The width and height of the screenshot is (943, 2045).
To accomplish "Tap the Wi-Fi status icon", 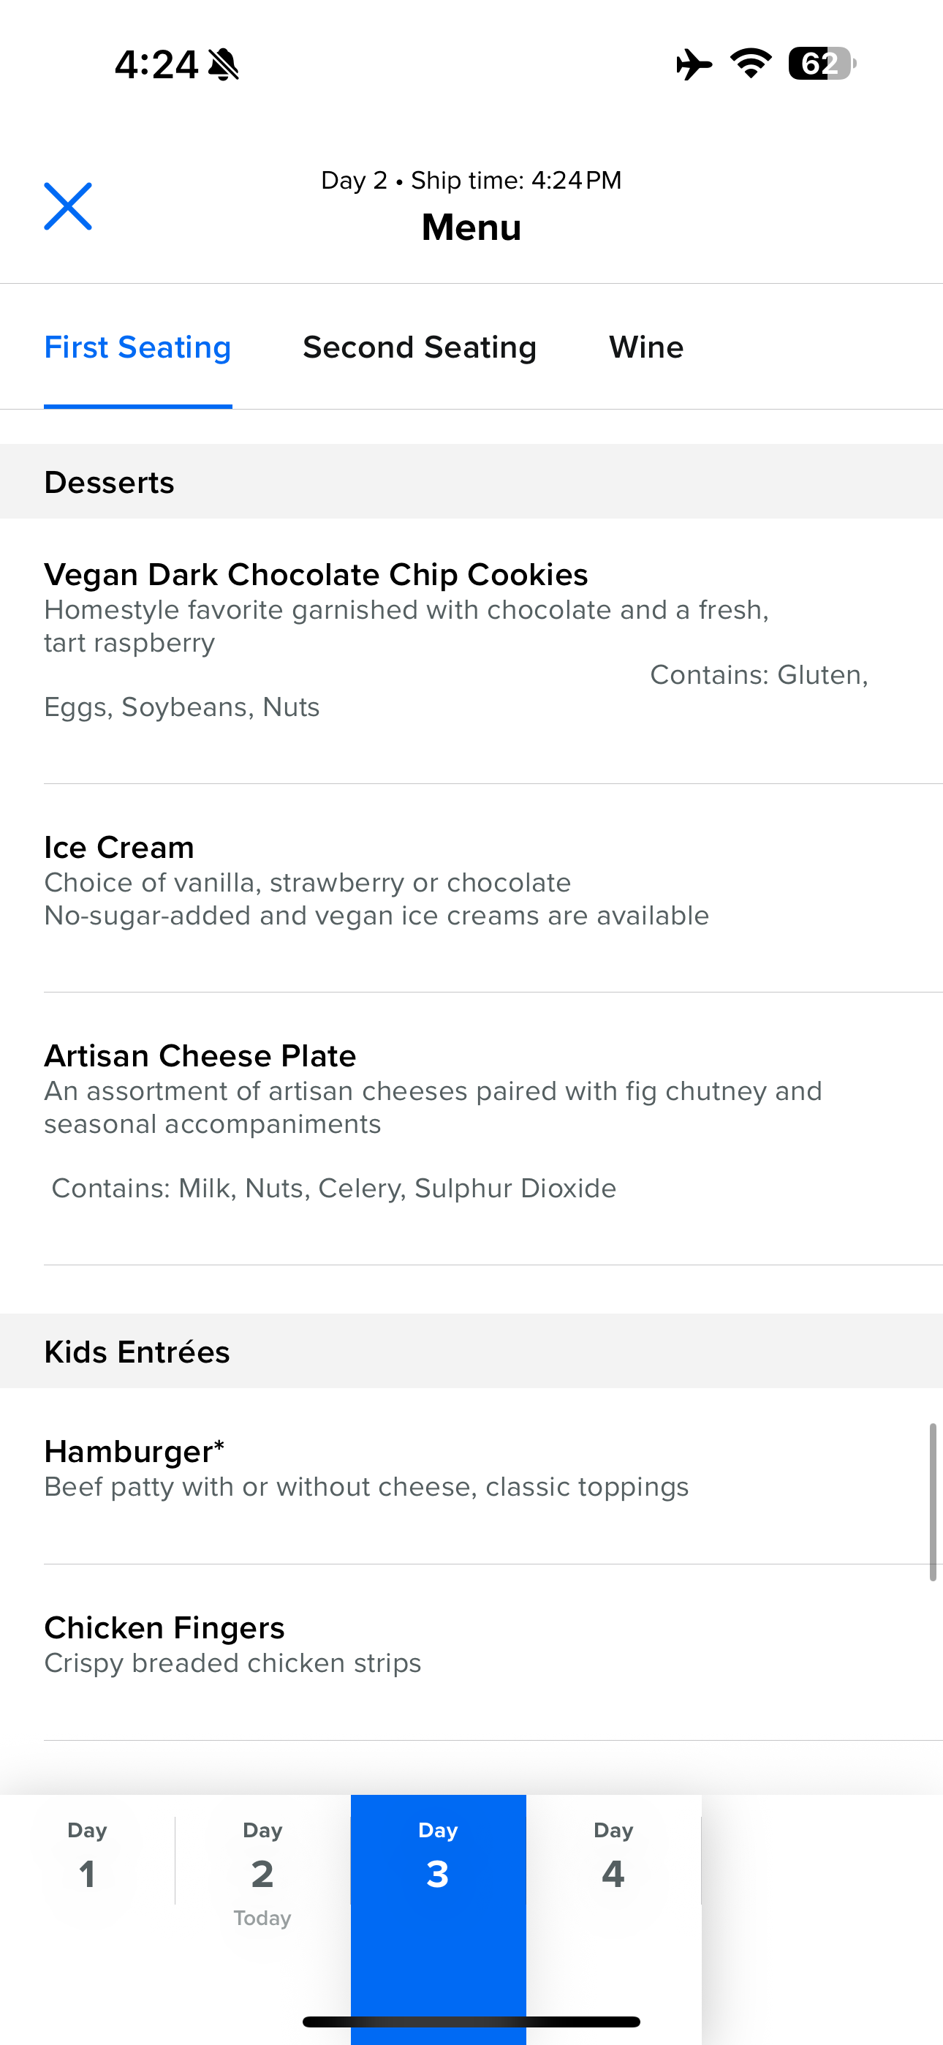I will point(751,64).
